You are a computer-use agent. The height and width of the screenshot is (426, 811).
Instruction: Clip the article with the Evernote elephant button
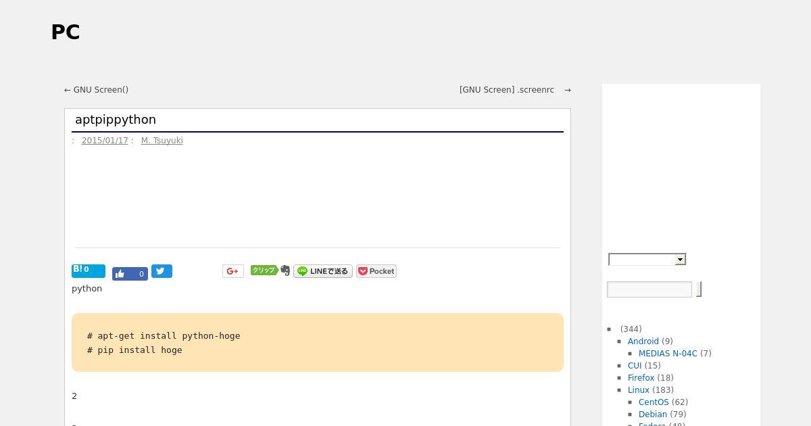(x=270, y=270)
